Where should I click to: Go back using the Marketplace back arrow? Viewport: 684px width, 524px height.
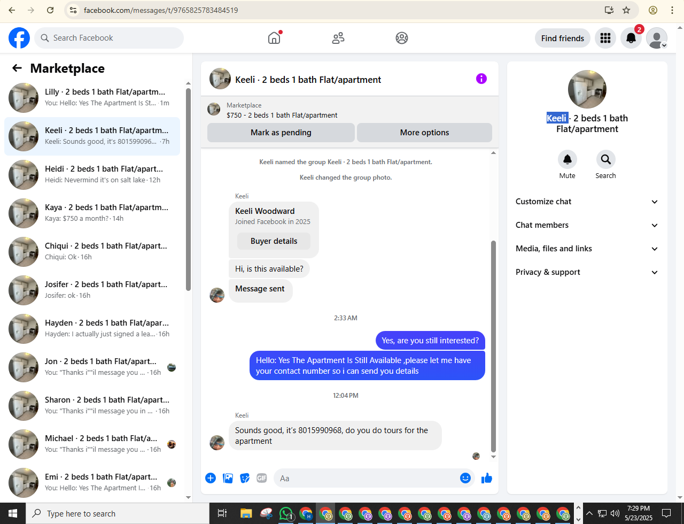click(17, 68)
